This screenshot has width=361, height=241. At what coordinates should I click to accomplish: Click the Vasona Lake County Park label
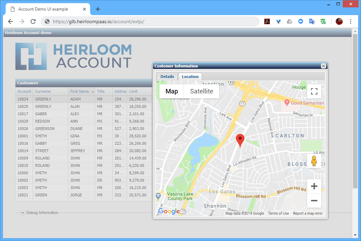point(180,196)
